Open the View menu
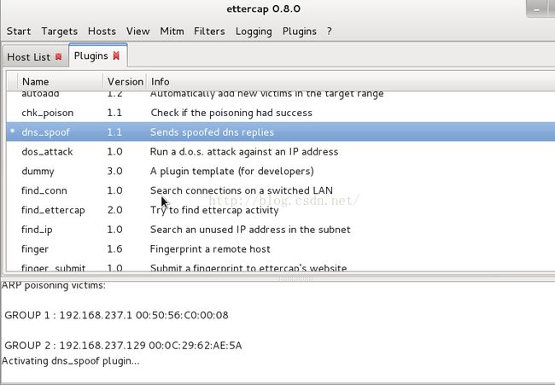The height and width of the screenshot is (385, 555). pos(137,32)
